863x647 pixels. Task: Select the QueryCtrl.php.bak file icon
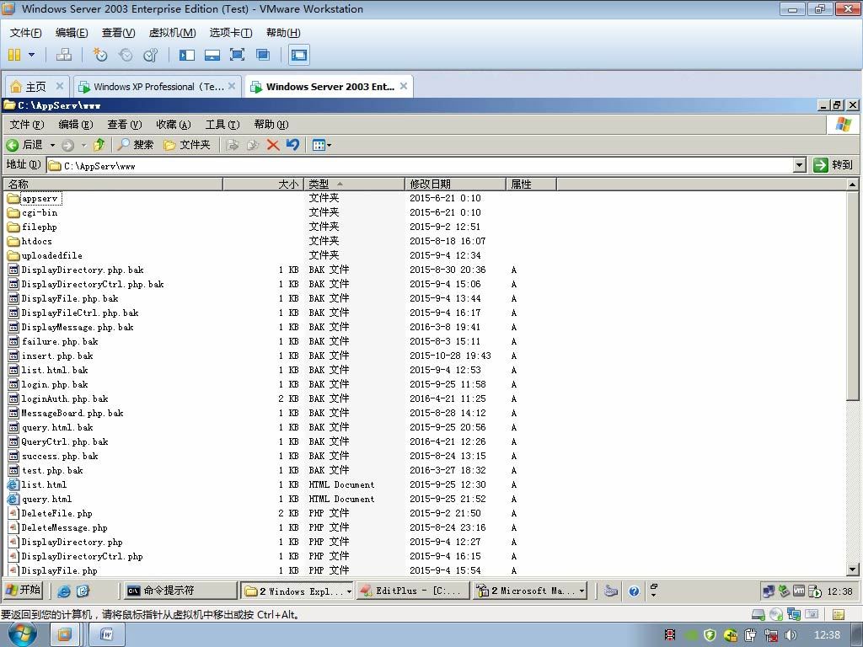[13, 441]
